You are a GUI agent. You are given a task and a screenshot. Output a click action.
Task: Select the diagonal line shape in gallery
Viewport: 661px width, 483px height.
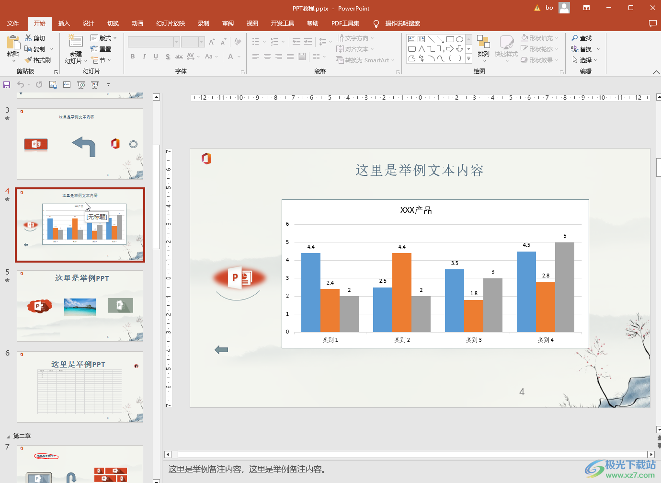click(x=431, y=39)
